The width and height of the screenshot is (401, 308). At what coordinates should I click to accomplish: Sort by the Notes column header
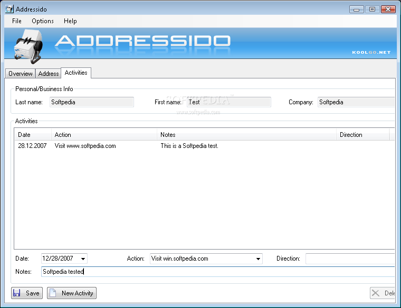point(246,134)
